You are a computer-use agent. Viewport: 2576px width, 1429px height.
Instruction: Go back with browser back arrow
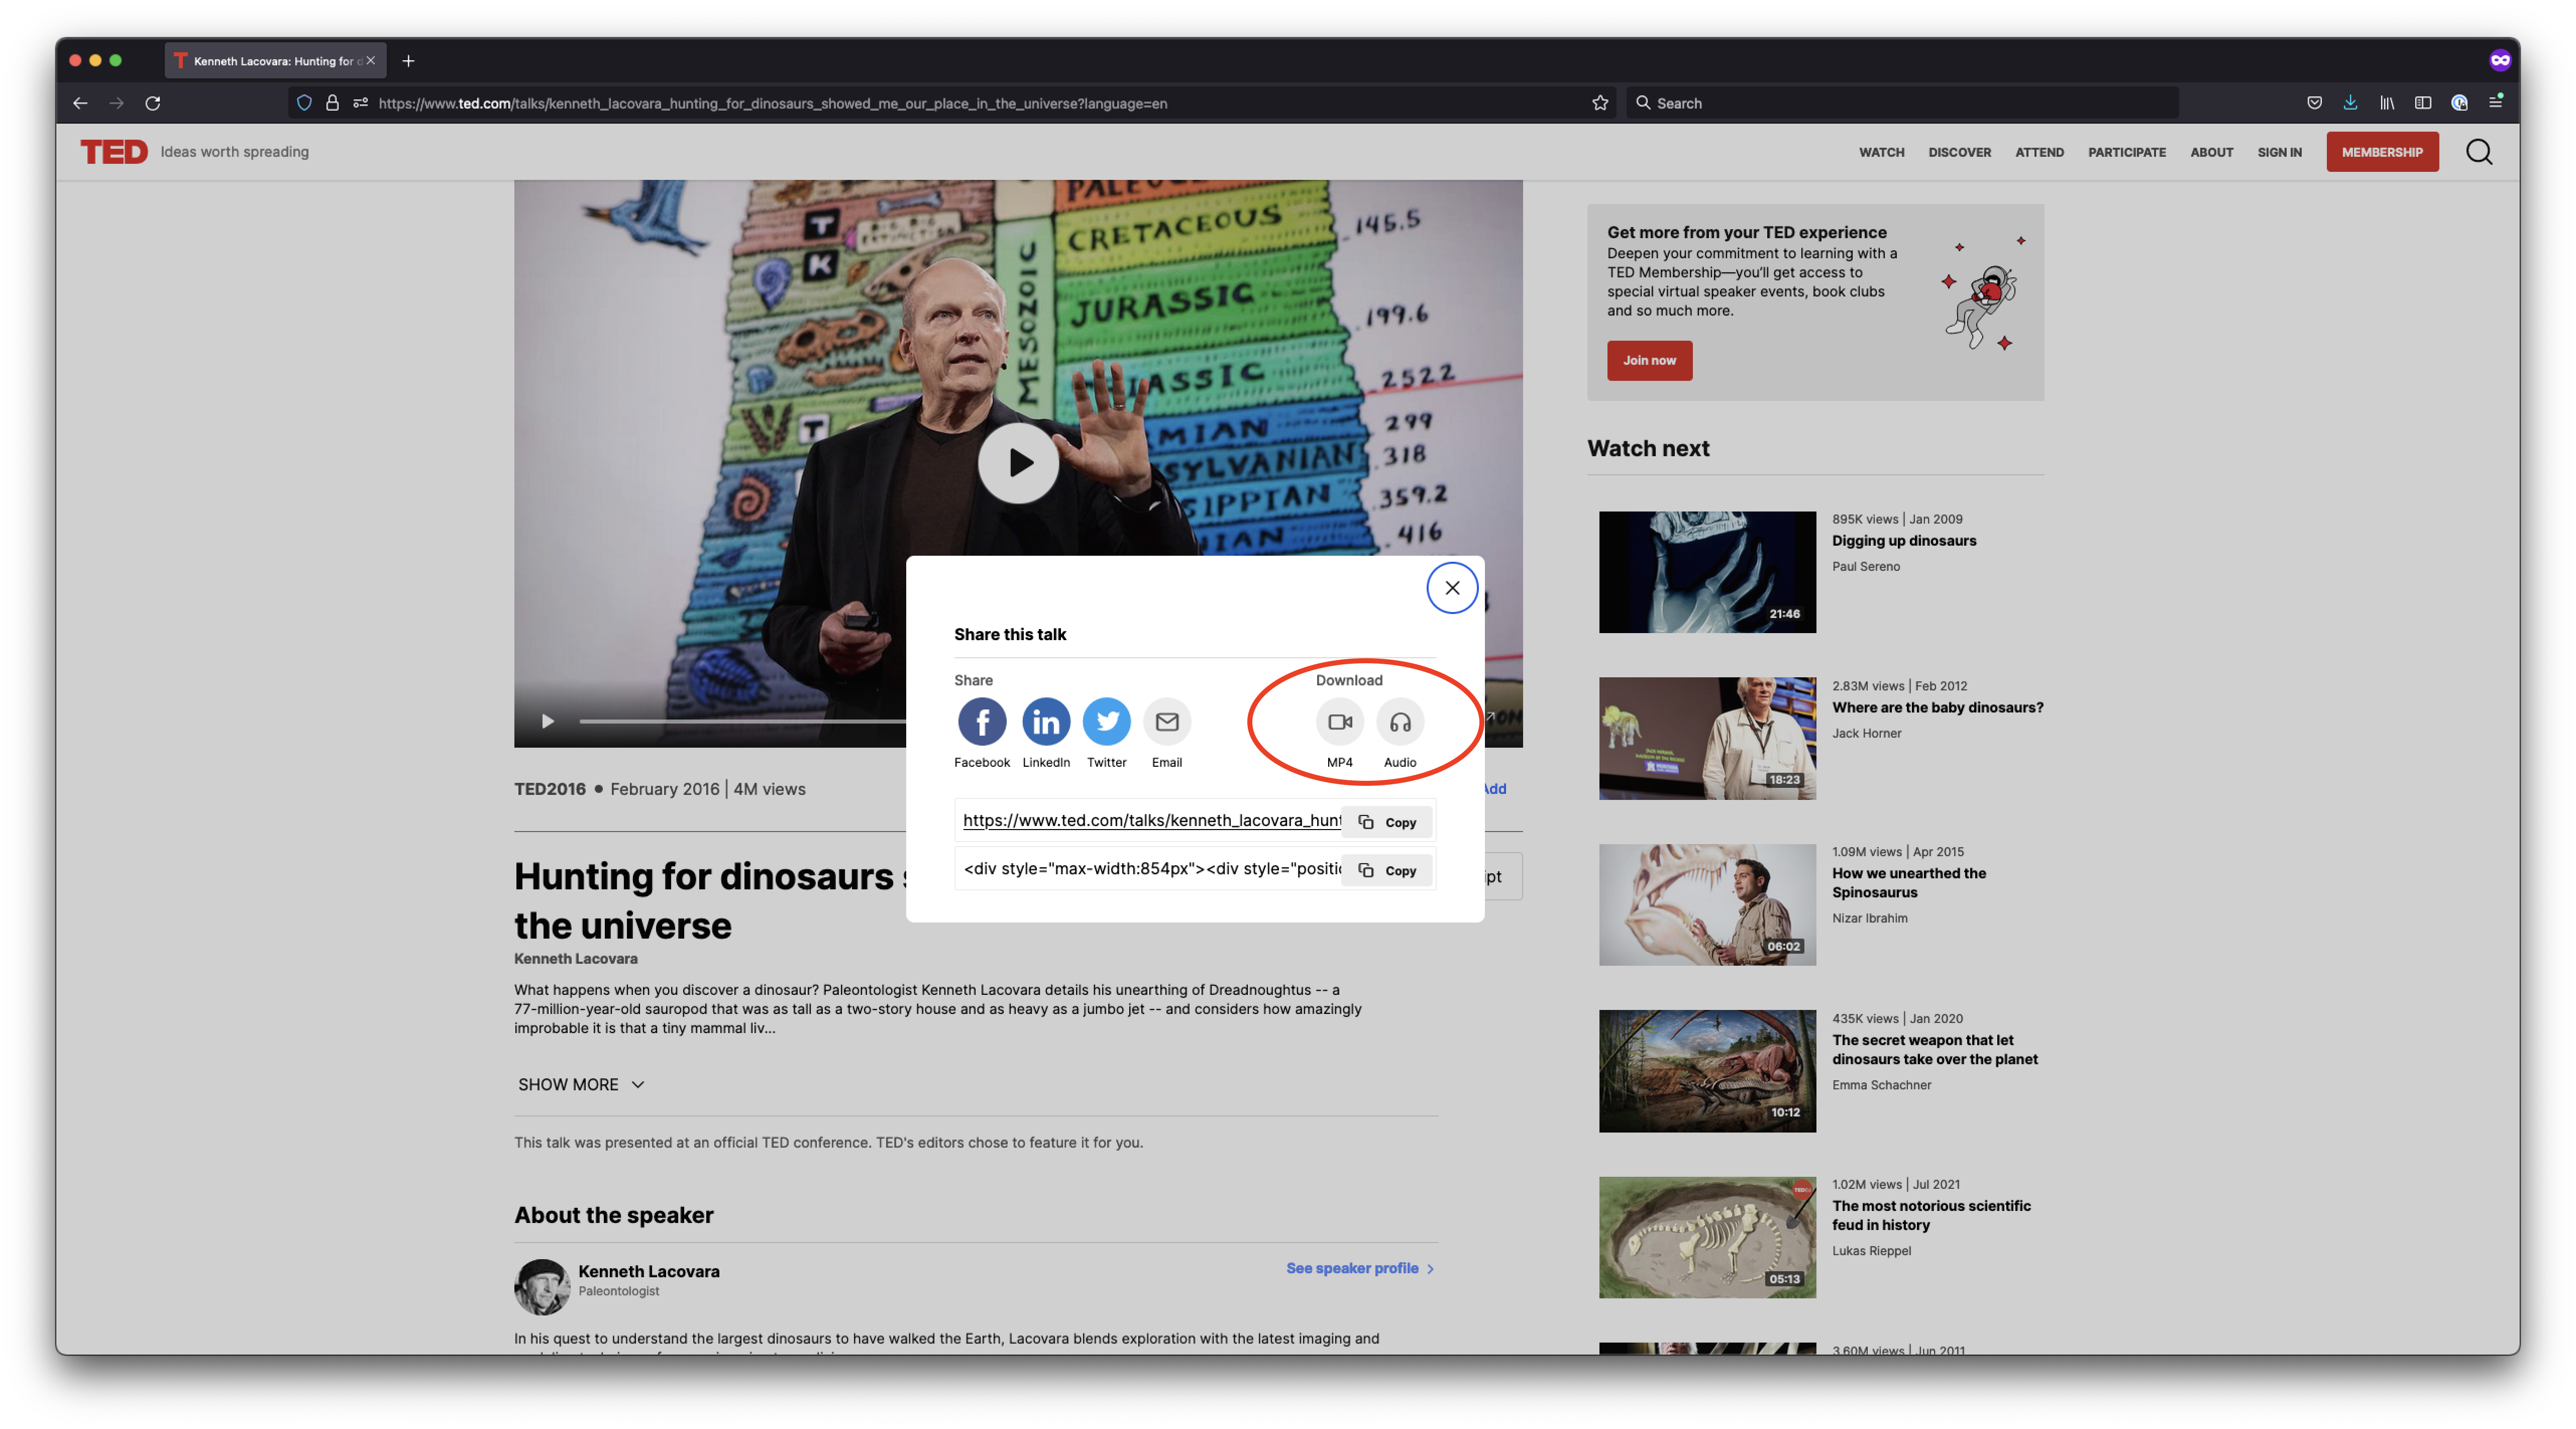(80, 103)
